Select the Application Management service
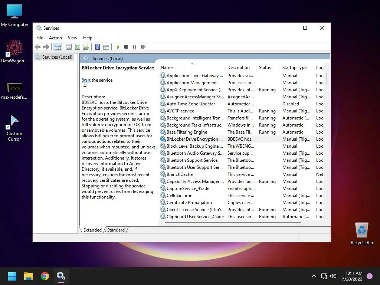 click(241, 83)
